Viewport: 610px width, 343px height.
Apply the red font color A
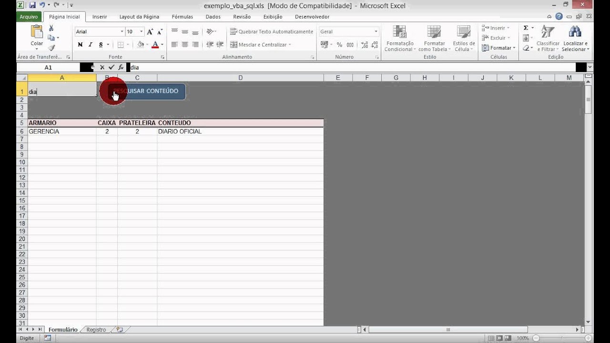tap(155, 45)
